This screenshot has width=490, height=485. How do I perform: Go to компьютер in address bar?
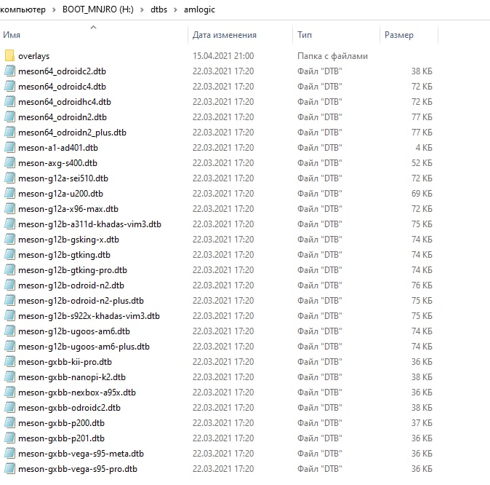coord(23,9)
